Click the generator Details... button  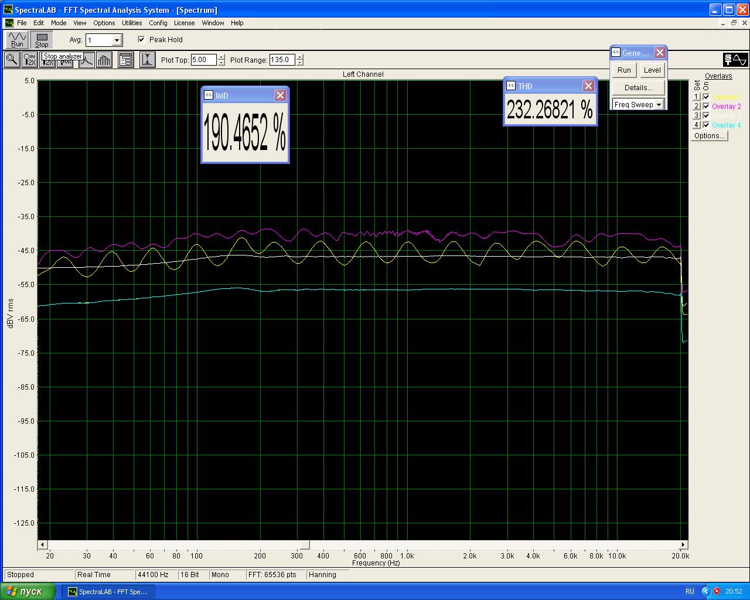pos(638,88)
